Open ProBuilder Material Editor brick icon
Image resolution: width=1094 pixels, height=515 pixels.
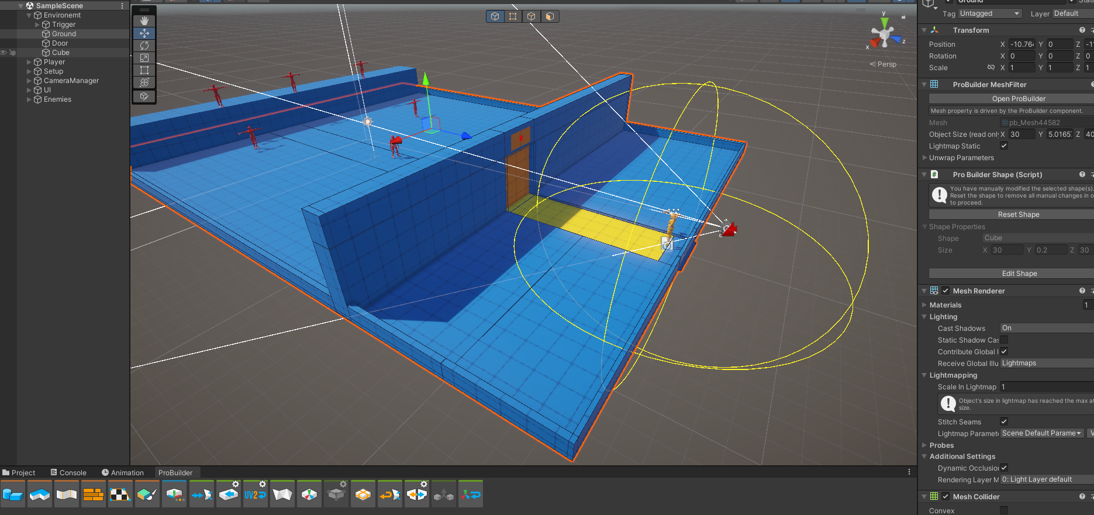point(94,495)
